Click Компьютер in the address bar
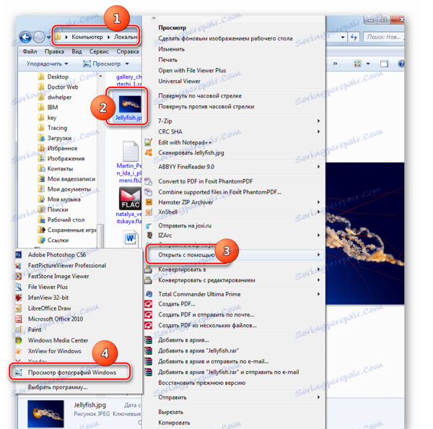Viewport: 433px width, 429px height. (87, 37)
